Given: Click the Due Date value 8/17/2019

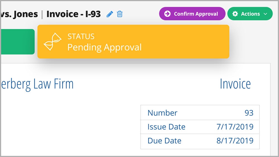Looking at the screenshot, I should pos(235,141).
